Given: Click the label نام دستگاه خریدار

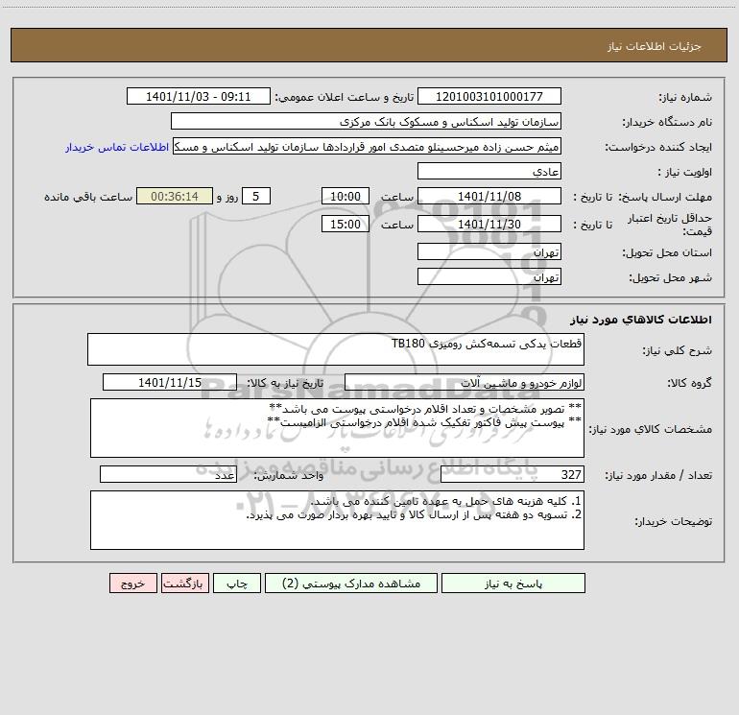Looking at the screenshot, I should tap(667, 123).
